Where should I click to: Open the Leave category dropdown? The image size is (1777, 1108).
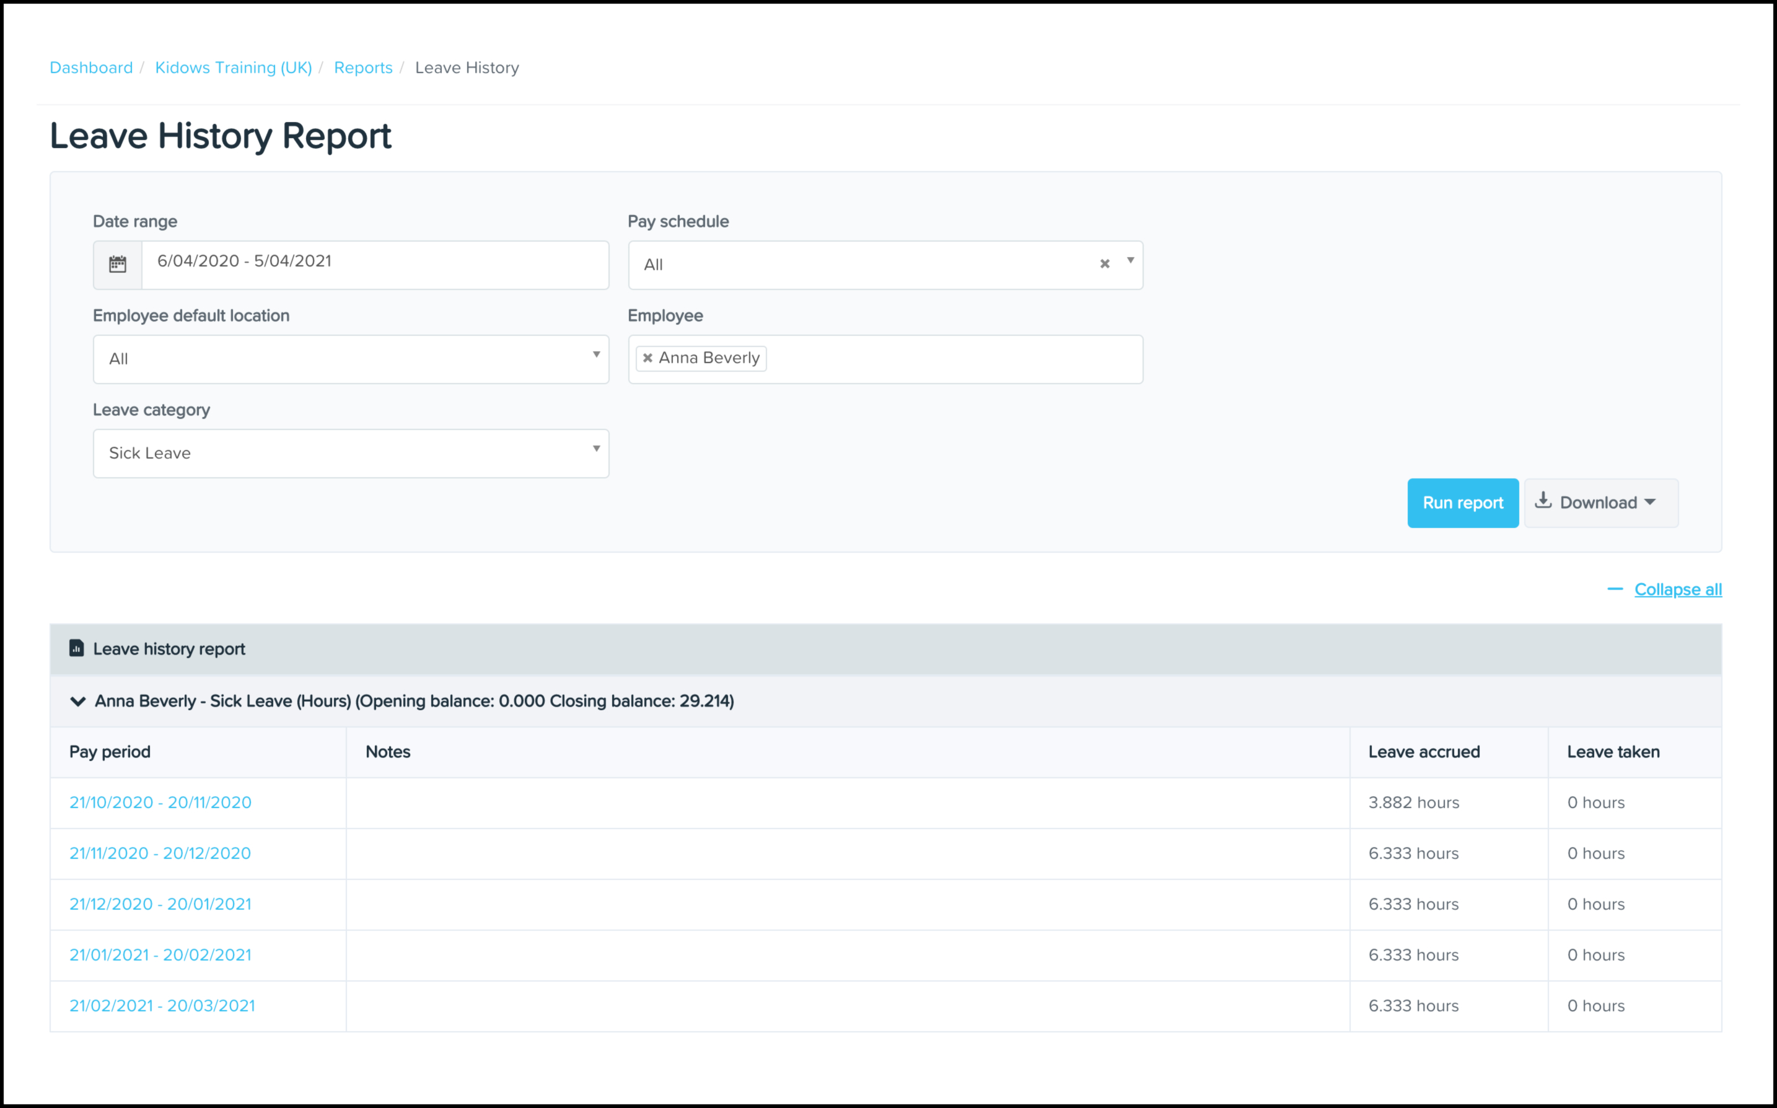point(350,454)
